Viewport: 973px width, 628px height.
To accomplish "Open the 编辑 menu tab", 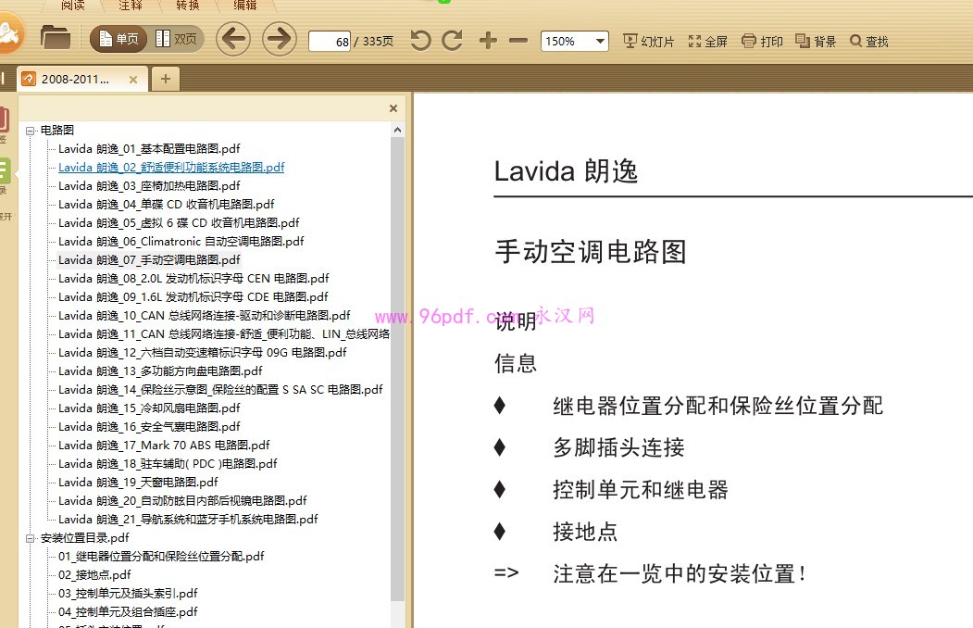I will point(245,5).
